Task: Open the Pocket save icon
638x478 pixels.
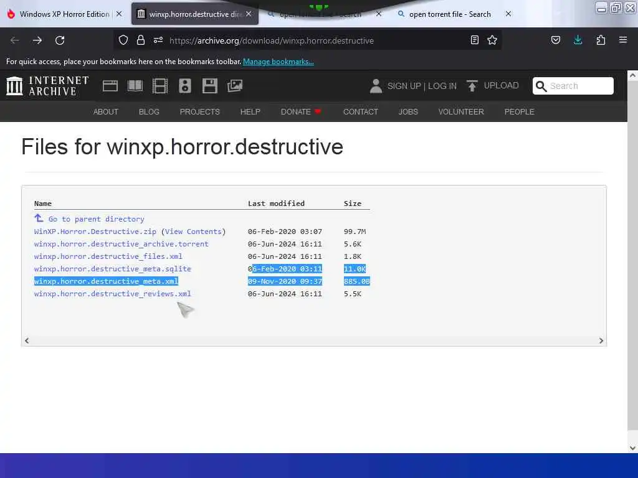Action: tap(555, 40)
